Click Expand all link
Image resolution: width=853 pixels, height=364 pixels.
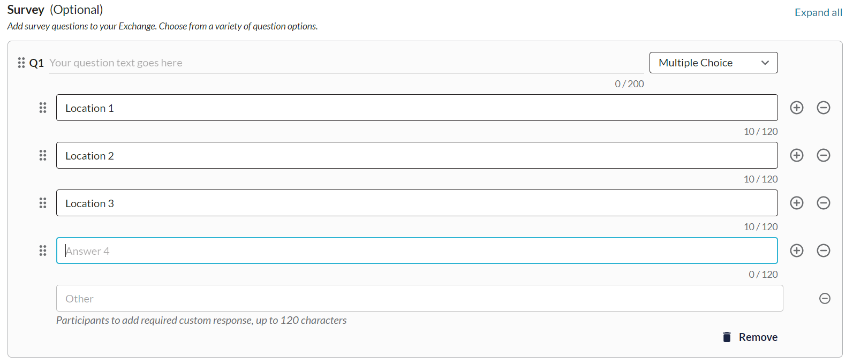(818, 12)
